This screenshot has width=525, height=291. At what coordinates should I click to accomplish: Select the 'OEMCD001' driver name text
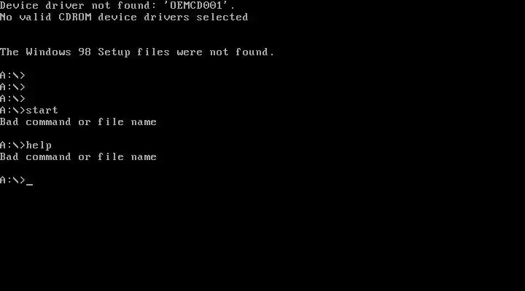pos(196,5)
